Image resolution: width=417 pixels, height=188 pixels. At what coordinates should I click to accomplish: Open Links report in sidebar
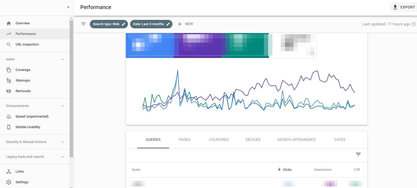tap(34, 172)
